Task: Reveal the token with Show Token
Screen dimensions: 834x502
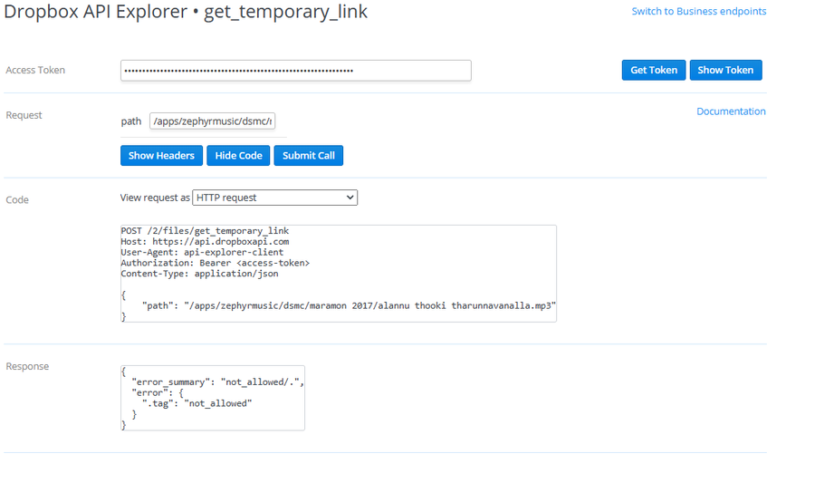Action: click(x=725, y=71)
